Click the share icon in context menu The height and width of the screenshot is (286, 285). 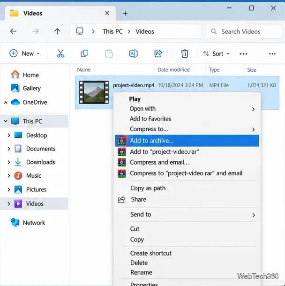(x=121, y=200)
